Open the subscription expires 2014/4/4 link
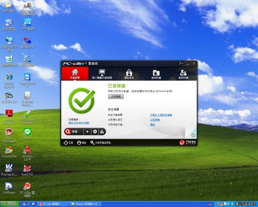 (79, 123)
